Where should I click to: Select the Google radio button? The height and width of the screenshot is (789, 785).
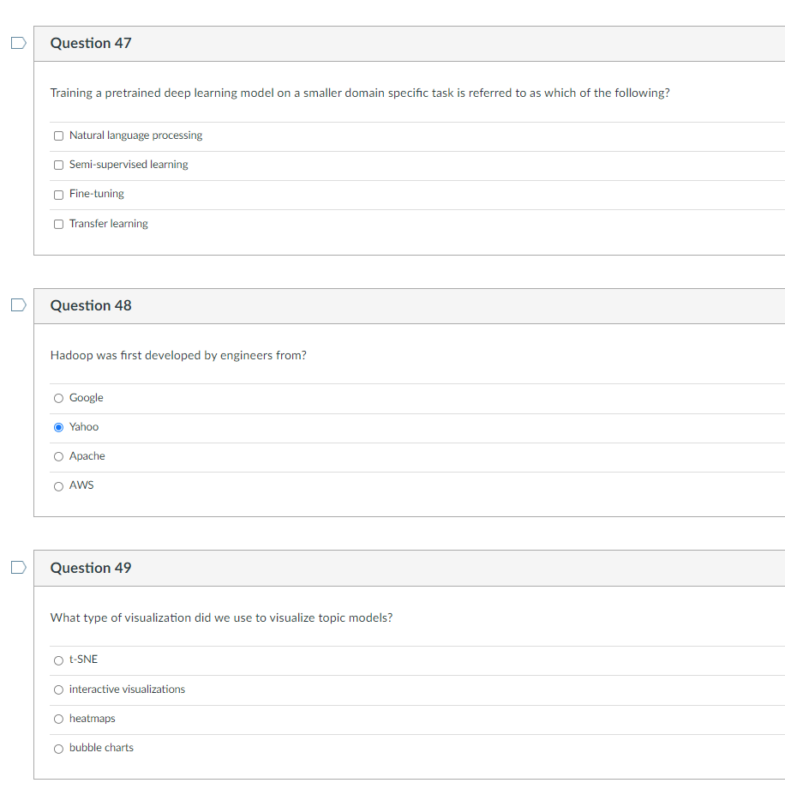pos(58,398)
